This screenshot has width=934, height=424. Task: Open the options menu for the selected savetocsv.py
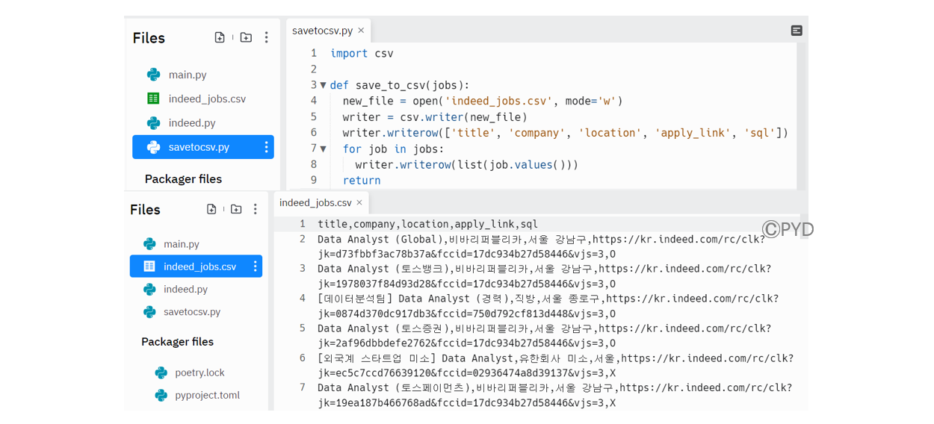tap(266, 147)
